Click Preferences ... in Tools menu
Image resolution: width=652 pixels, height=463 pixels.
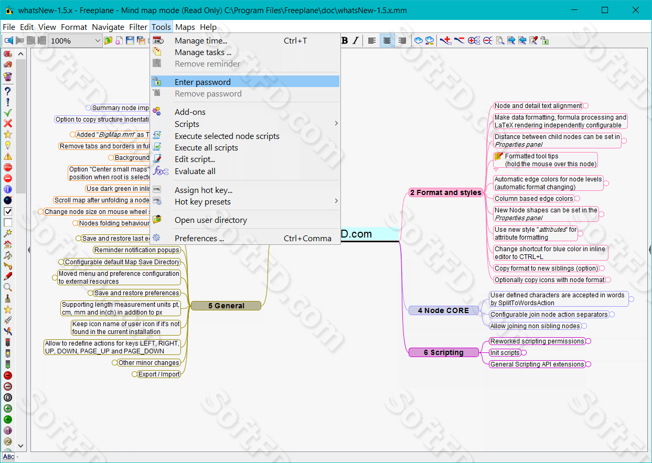tap(245, 238)
